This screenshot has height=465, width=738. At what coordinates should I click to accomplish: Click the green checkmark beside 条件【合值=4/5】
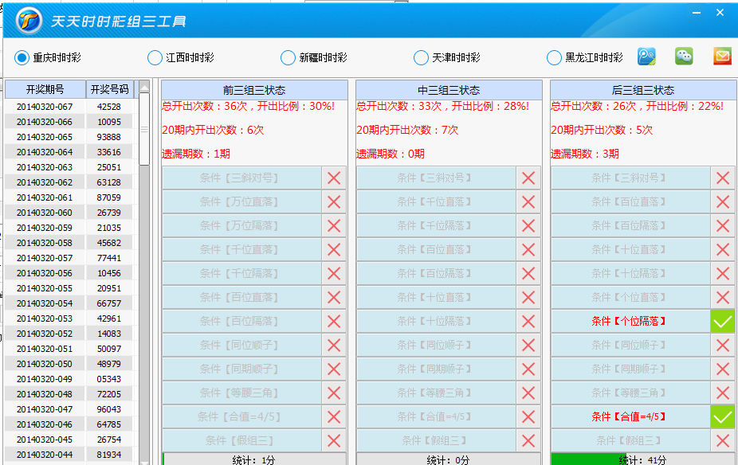coord(721,416)
